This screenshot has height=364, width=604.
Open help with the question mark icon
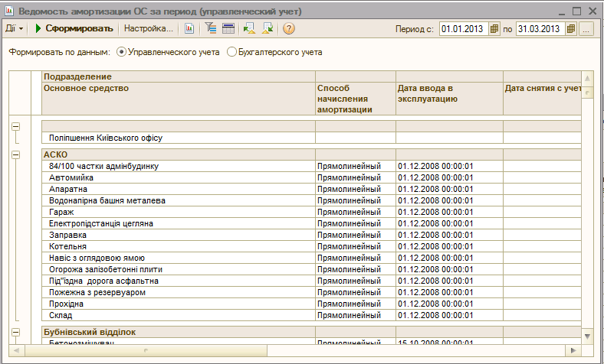click(288, 28)
